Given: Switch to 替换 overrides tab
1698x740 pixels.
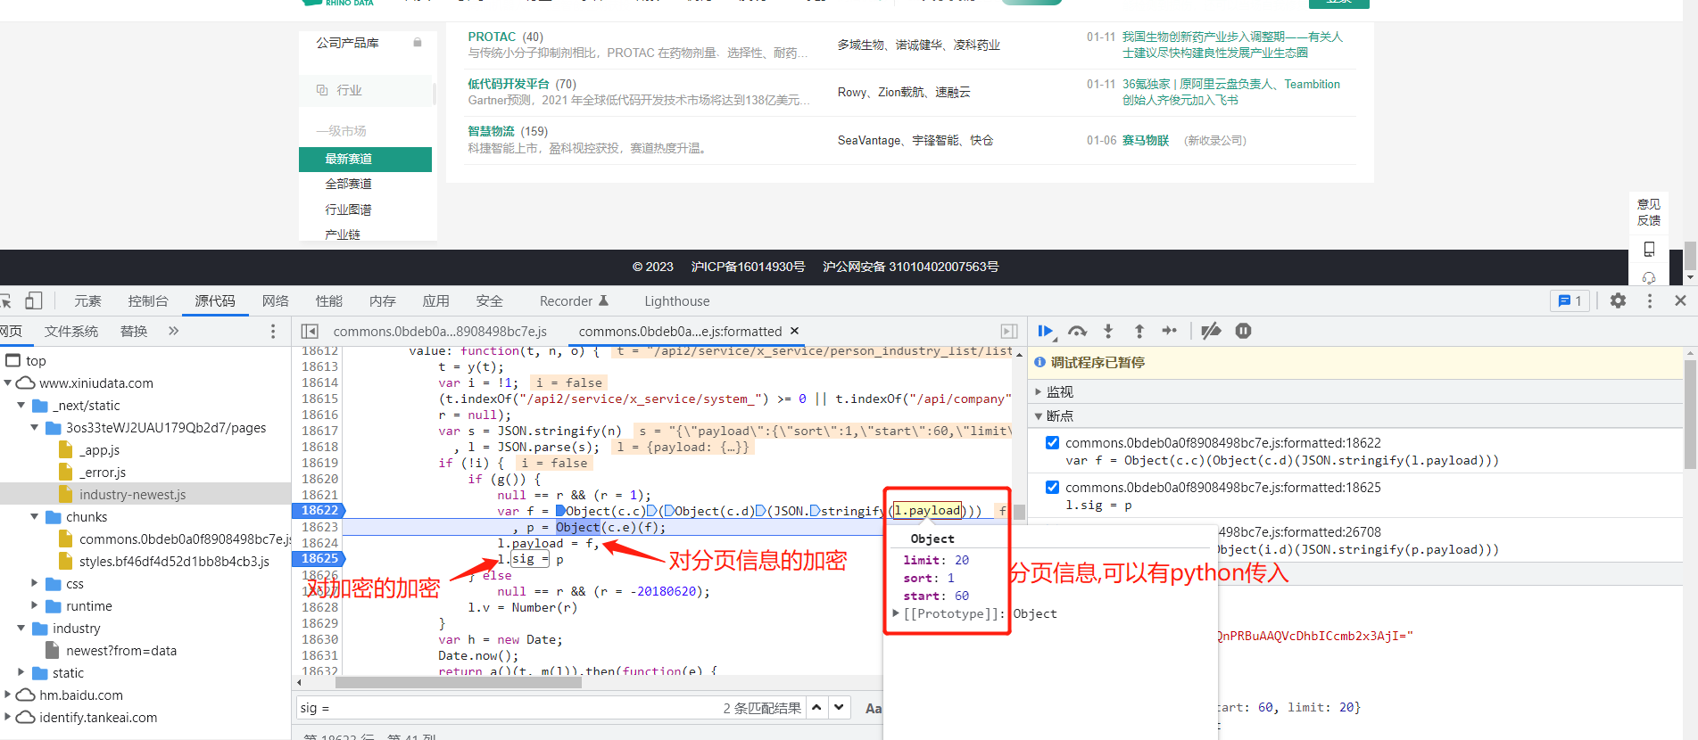Looking at the screenshot, I should click(x=134, y=332).
